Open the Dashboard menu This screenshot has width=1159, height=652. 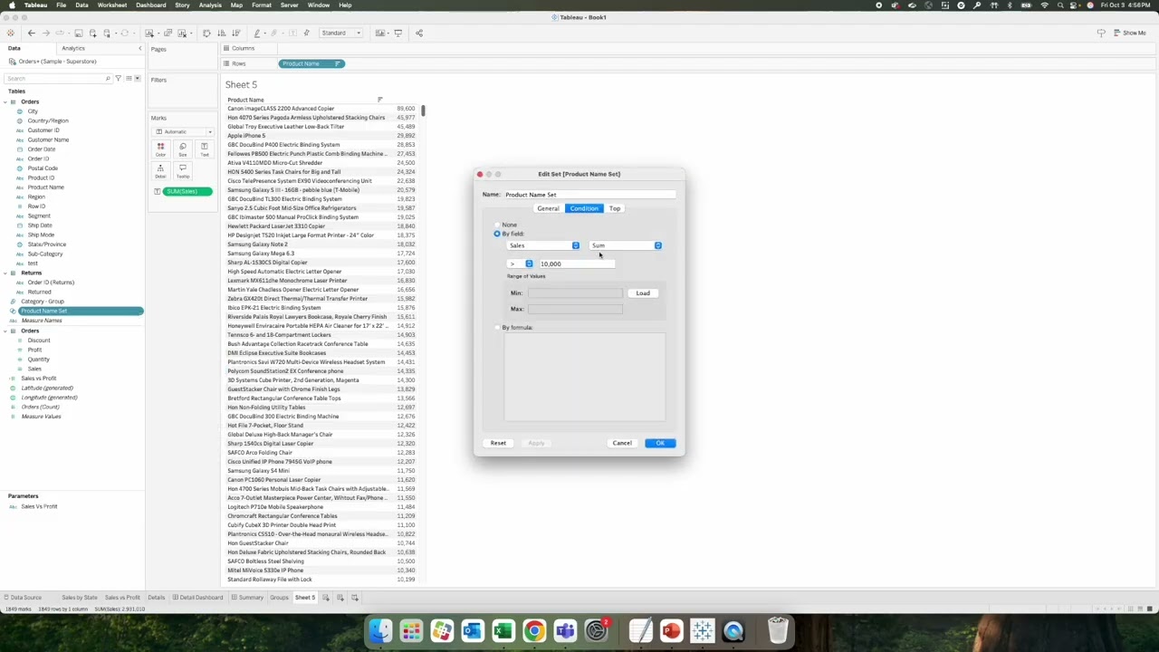(150, 5)
